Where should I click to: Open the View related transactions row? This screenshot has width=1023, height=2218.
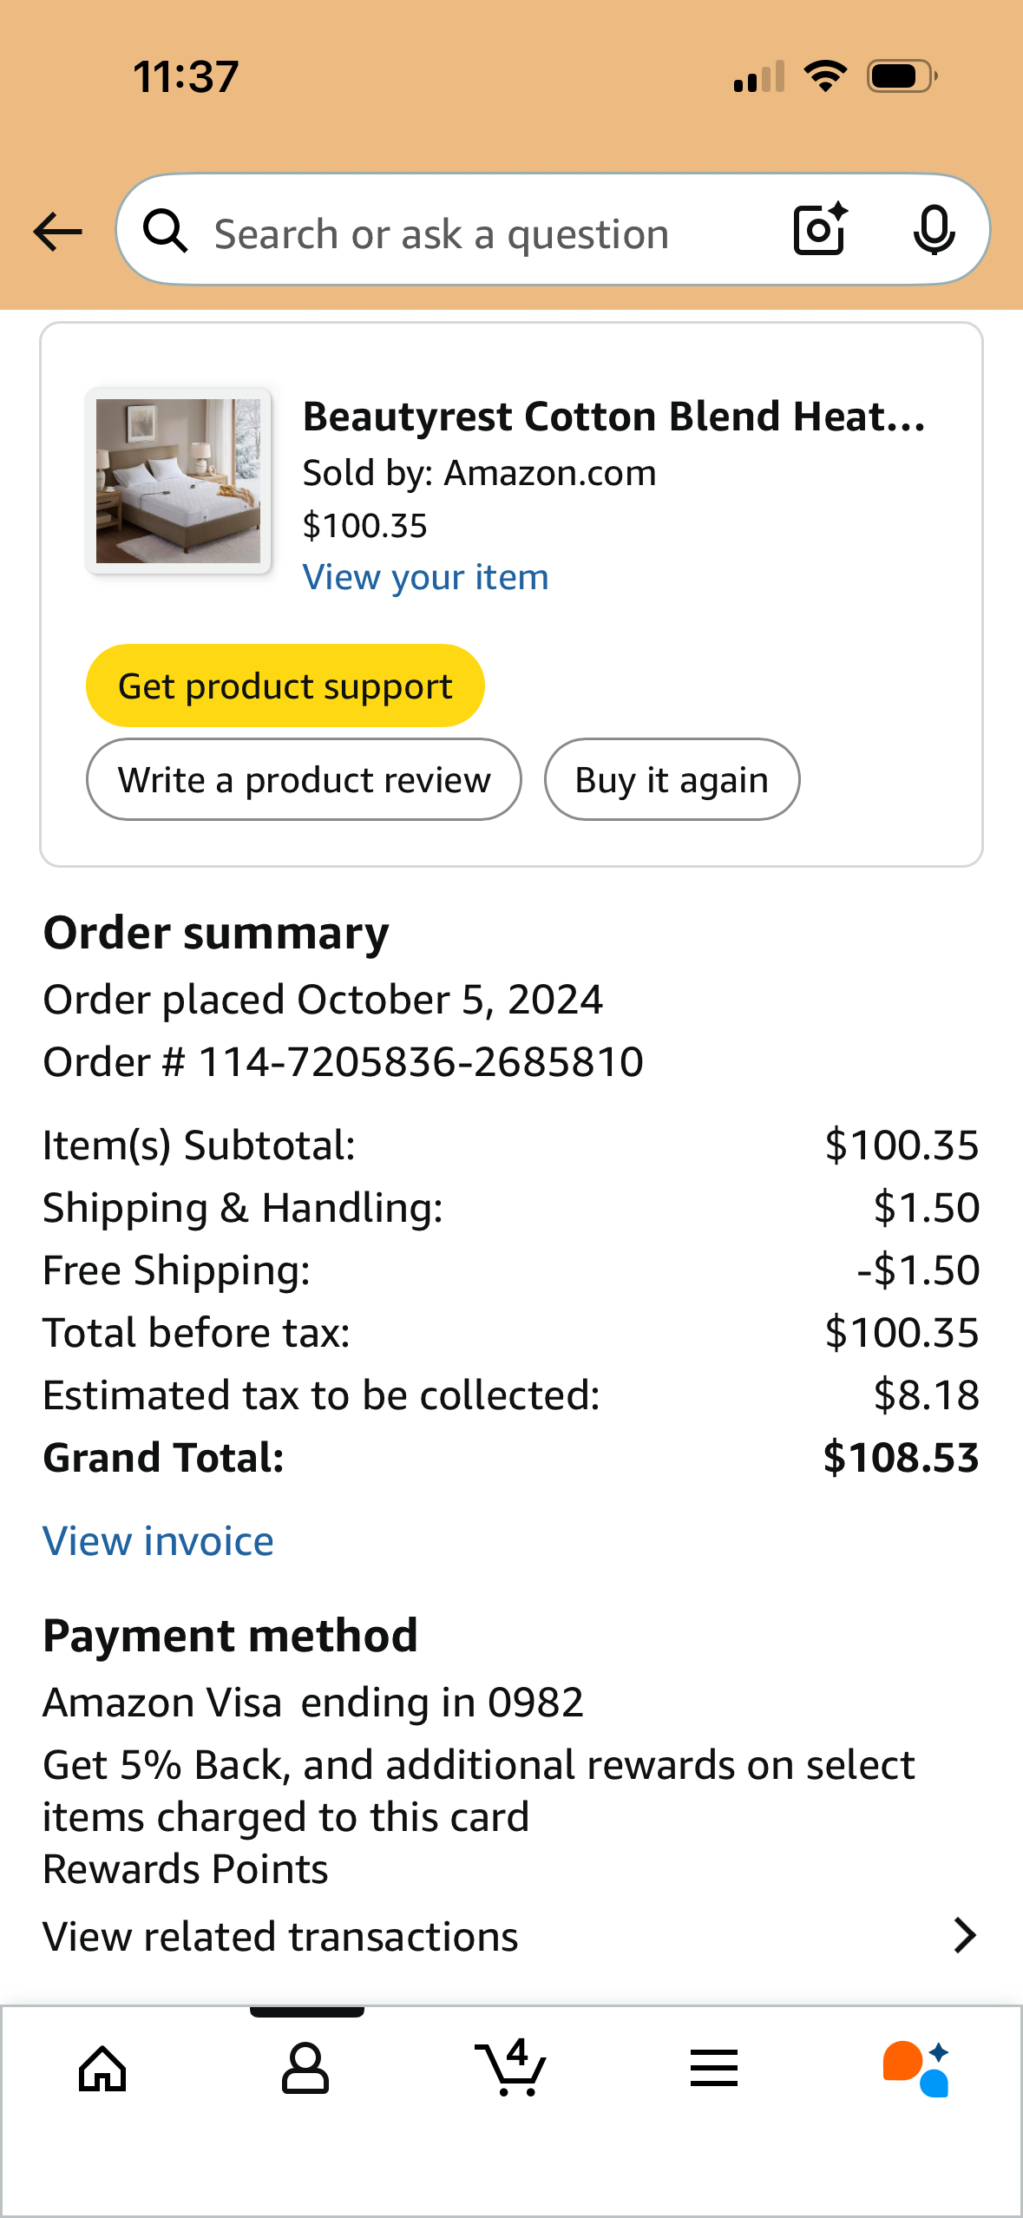511,1936
